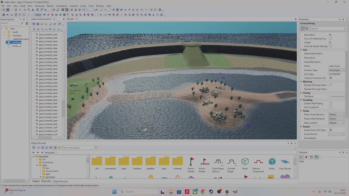Open the Start Location dropdown
Image resolution: width=349 pixels, height=196 pixels.
coord(336,123)
